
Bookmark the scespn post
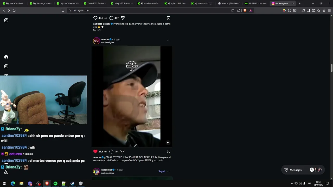(169, 151)
